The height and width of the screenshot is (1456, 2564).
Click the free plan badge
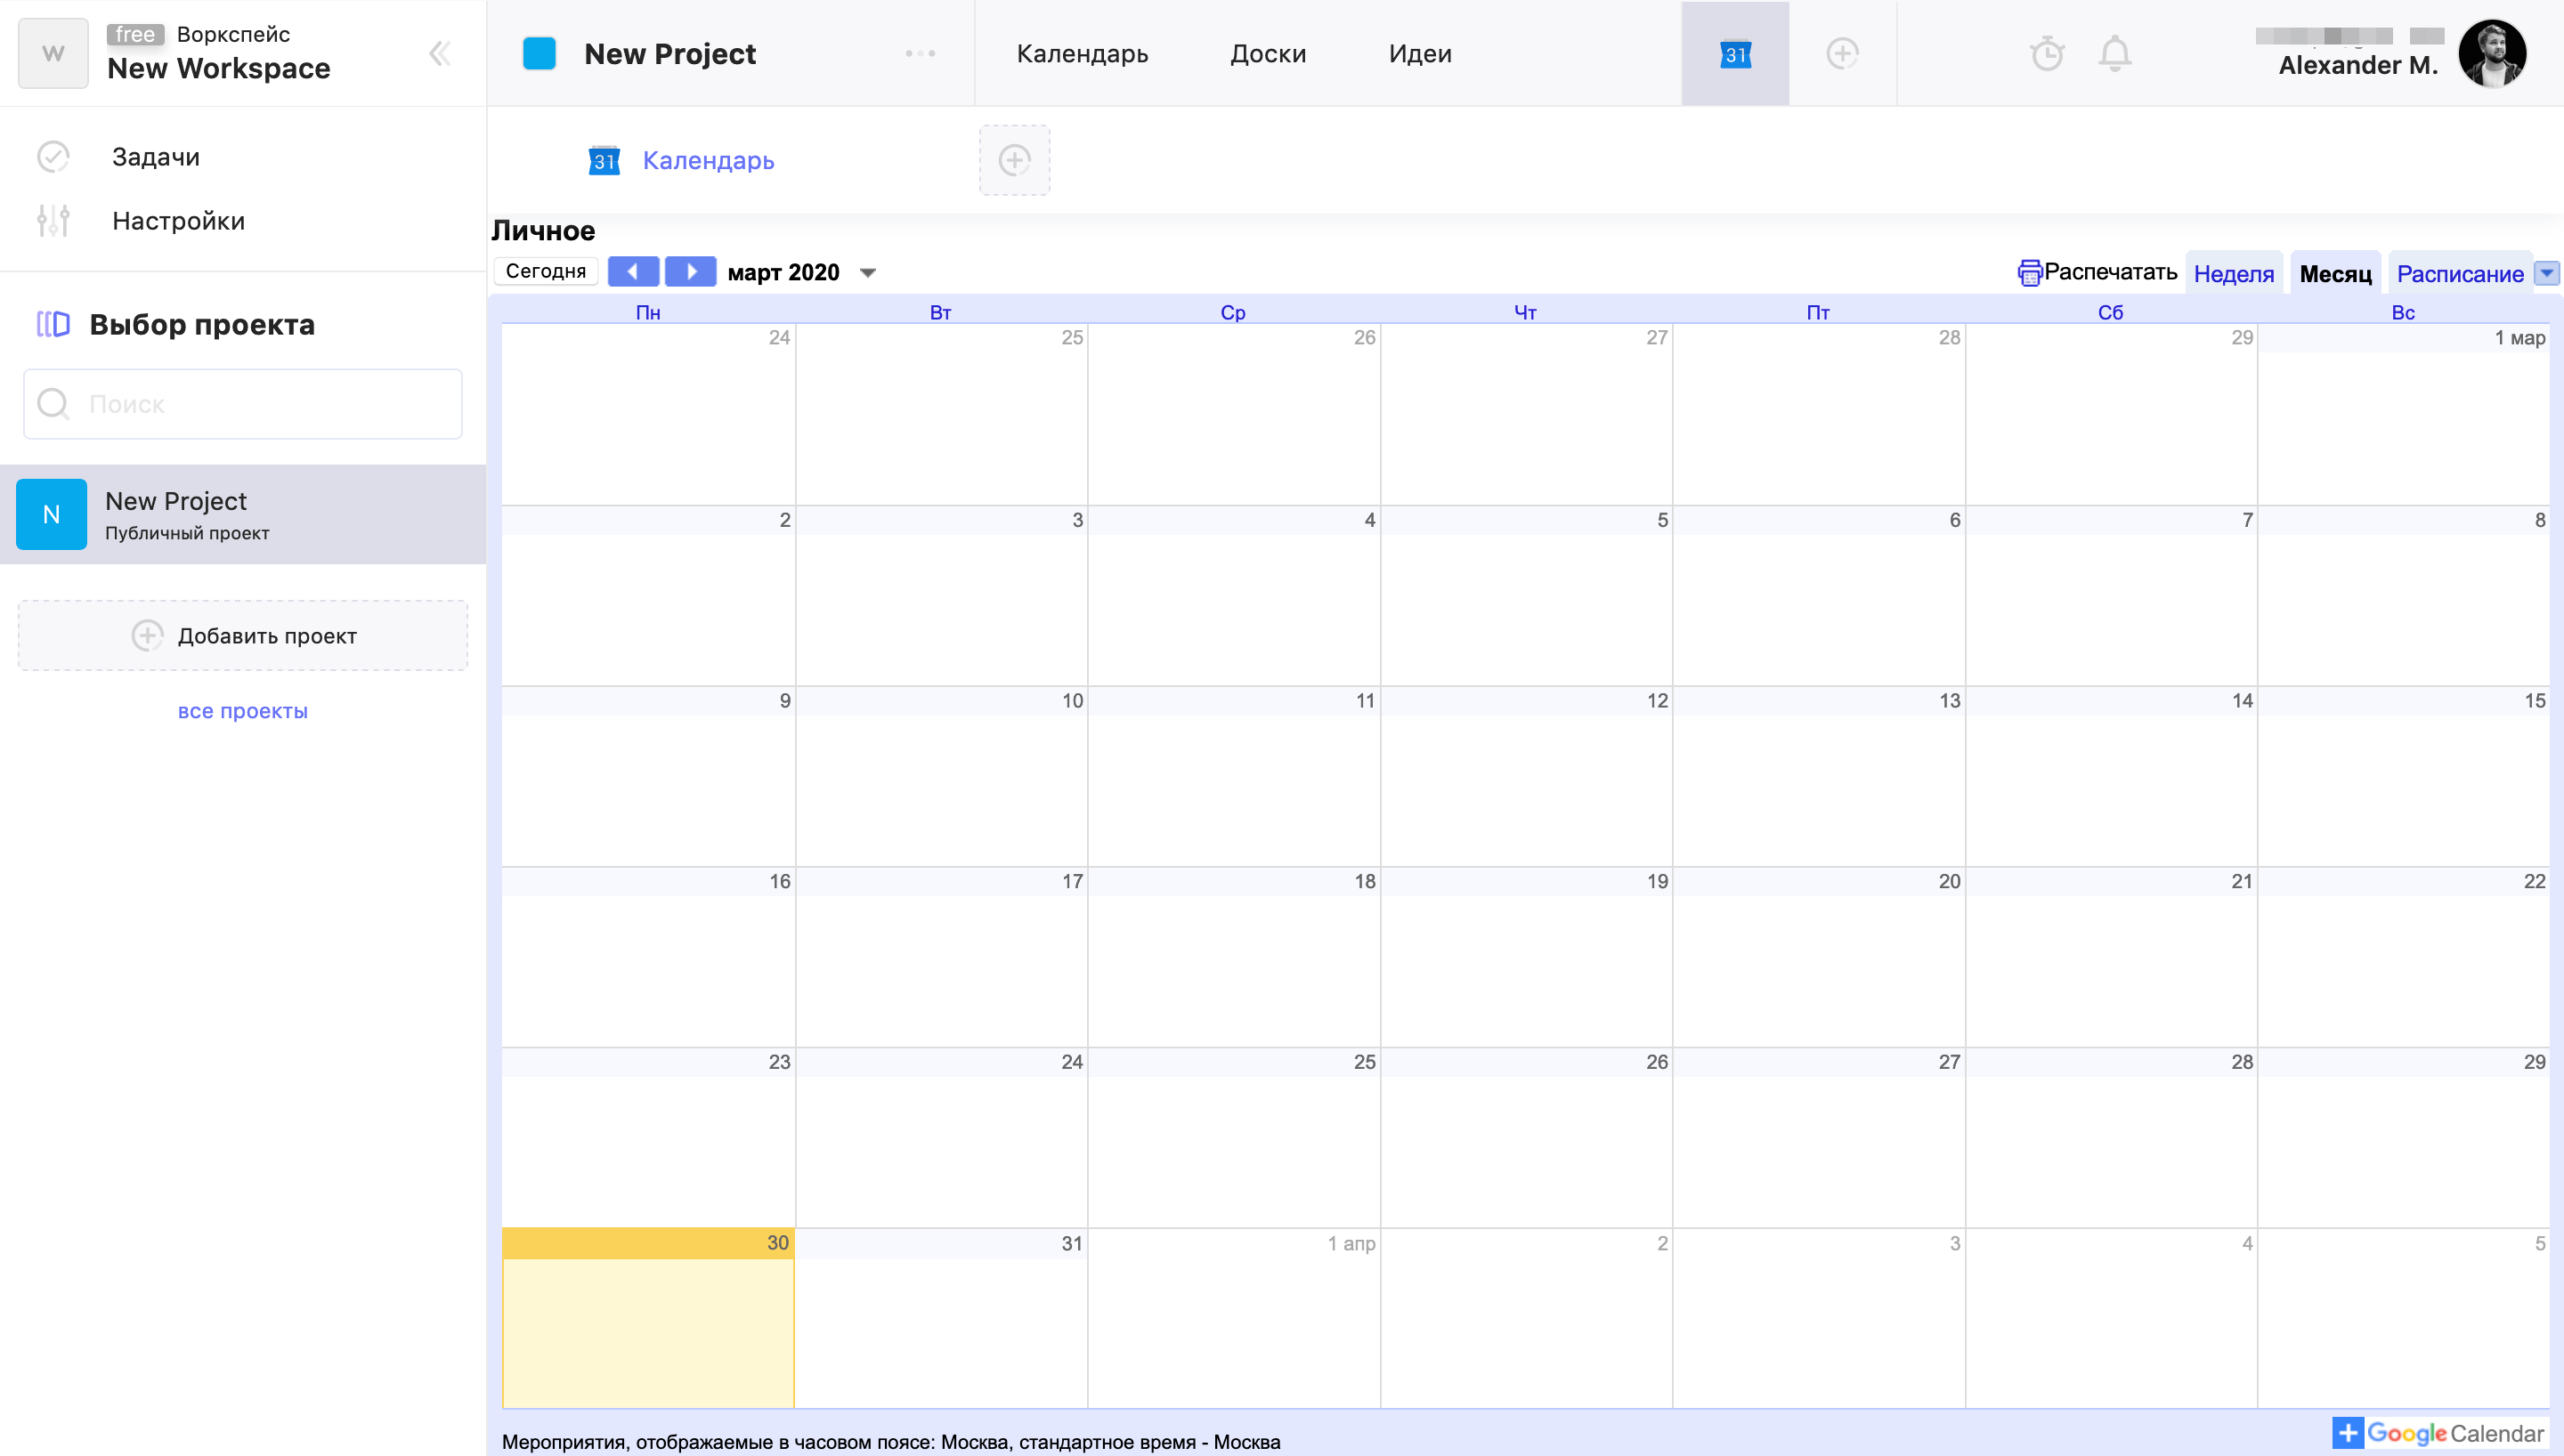tap(135, 34)
